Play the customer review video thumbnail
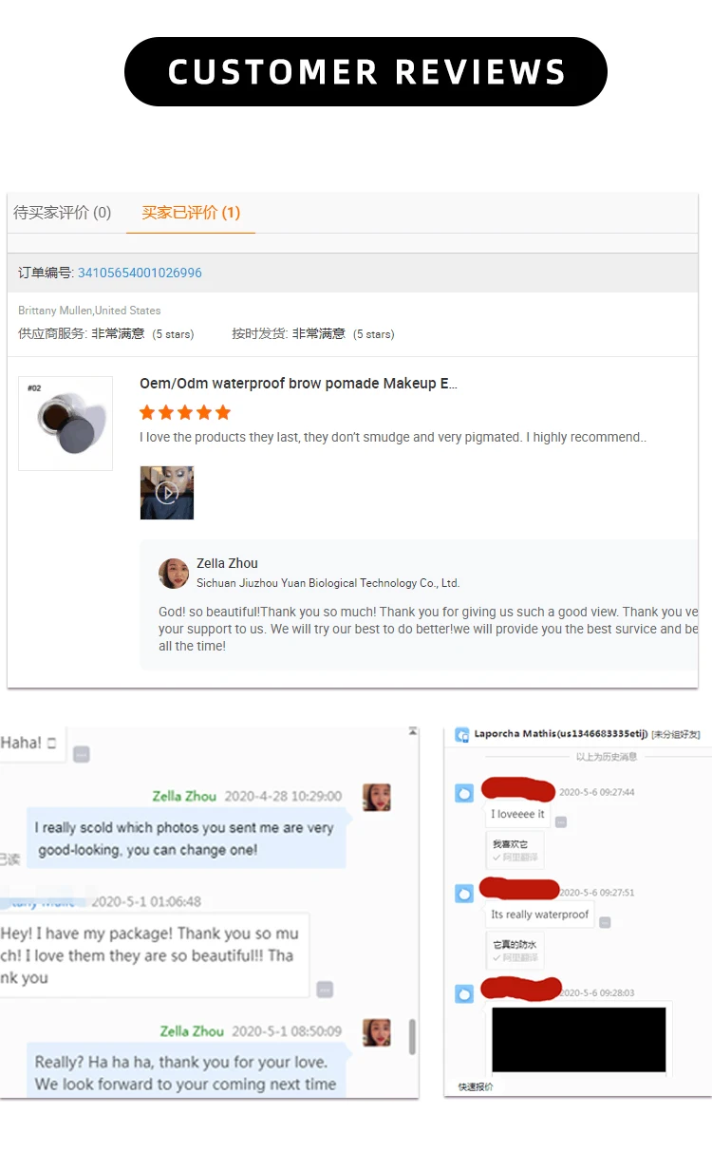Viewport: 712px width, 1151px height. coord(167,492)
